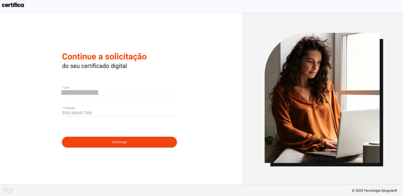Click the orange Continuar button

[x=119, y=142]
